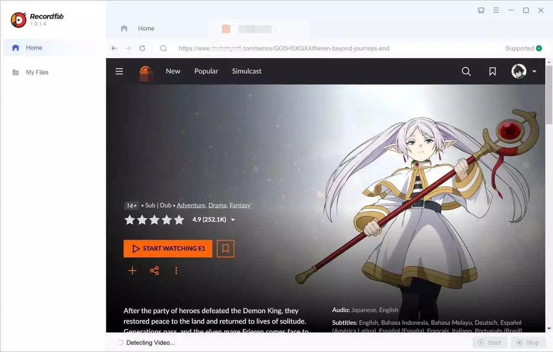Click the 14+ age rating badge

131,206
